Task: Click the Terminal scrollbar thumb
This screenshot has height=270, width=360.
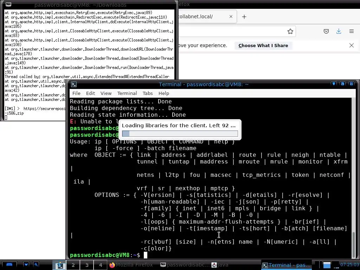Action: [354, 245]
